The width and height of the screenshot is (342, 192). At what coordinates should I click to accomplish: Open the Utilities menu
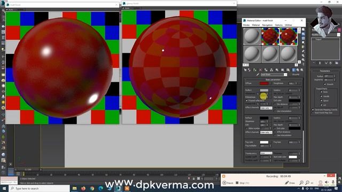tap(288, 25)
